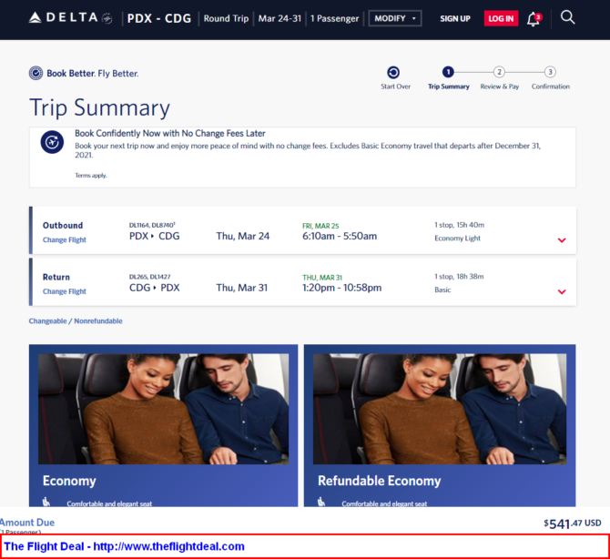Click Change Flight under Return
This screenshot has height=559, width=610.
click(65, 291)
